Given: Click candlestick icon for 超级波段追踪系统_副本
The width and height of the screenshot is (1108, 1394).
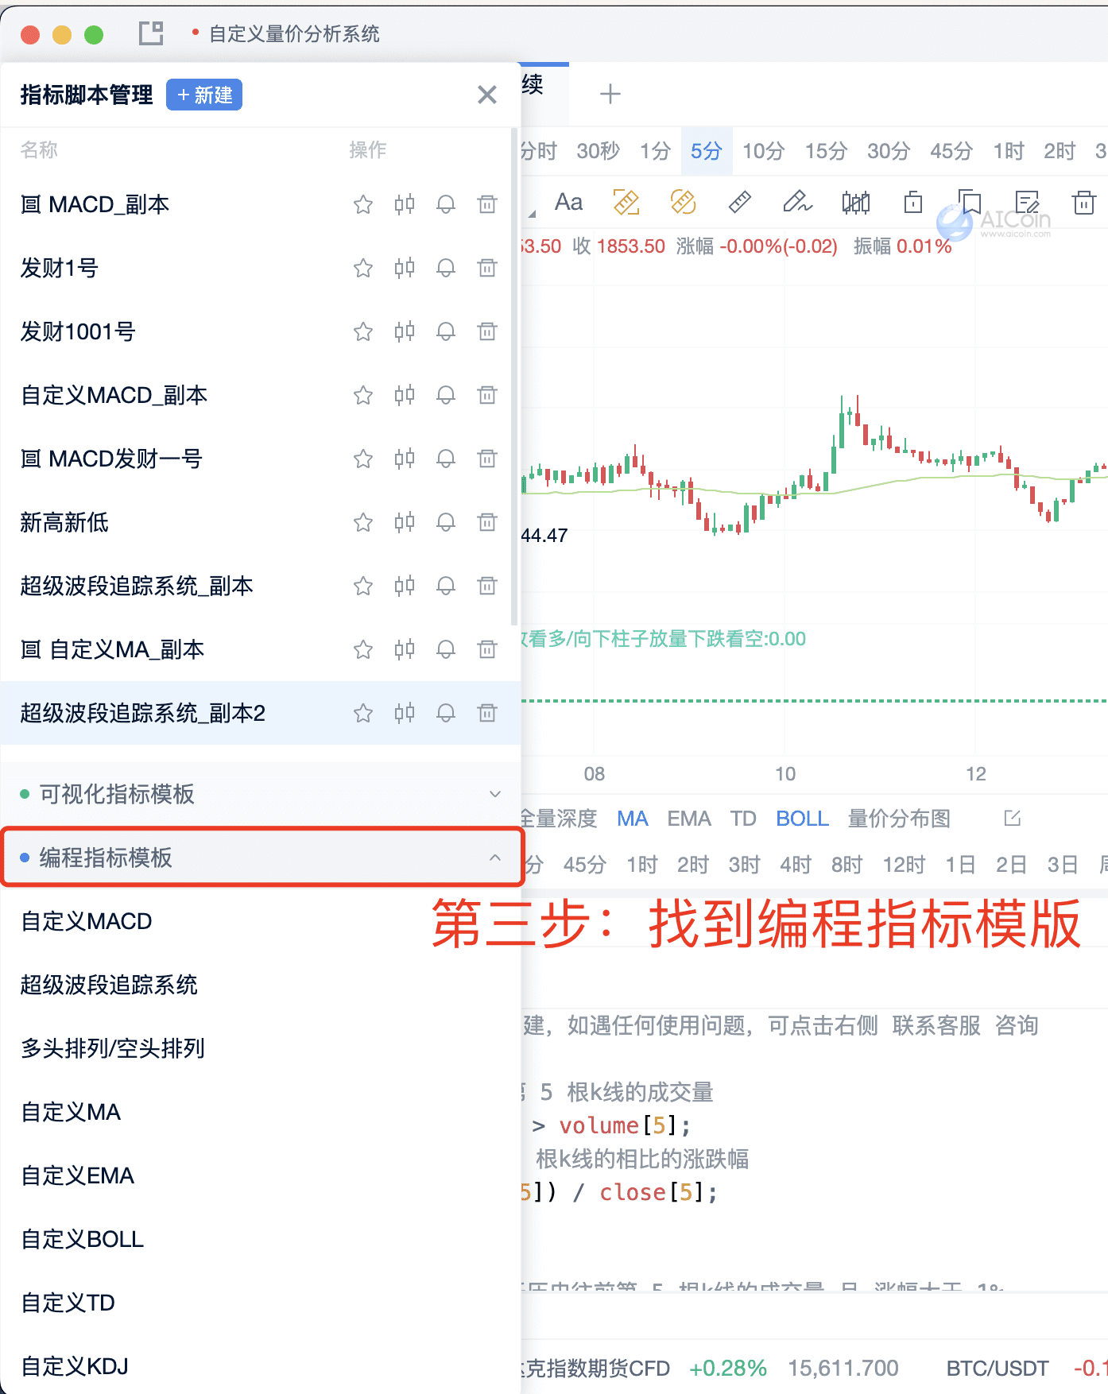Looking at the screenshot, I should pos(405,586).
